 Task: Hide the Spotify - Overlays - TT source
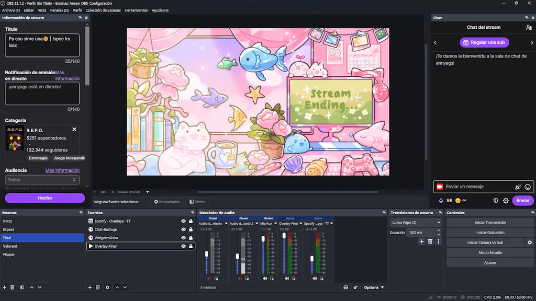click(x=183, y=221)
